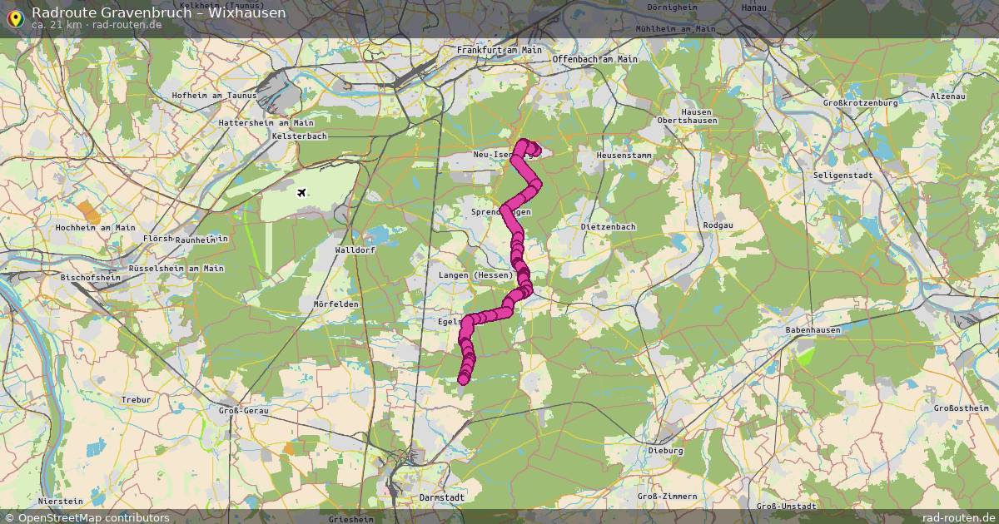Click the Dietzenbach town label
This screenshot has height=524, width=999.
tap(609, 225)
